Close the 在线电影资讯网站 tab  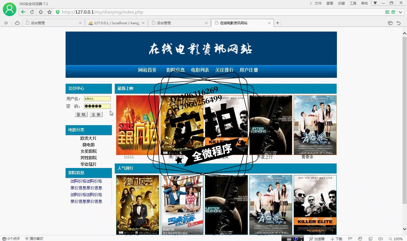tap(269, 23)
